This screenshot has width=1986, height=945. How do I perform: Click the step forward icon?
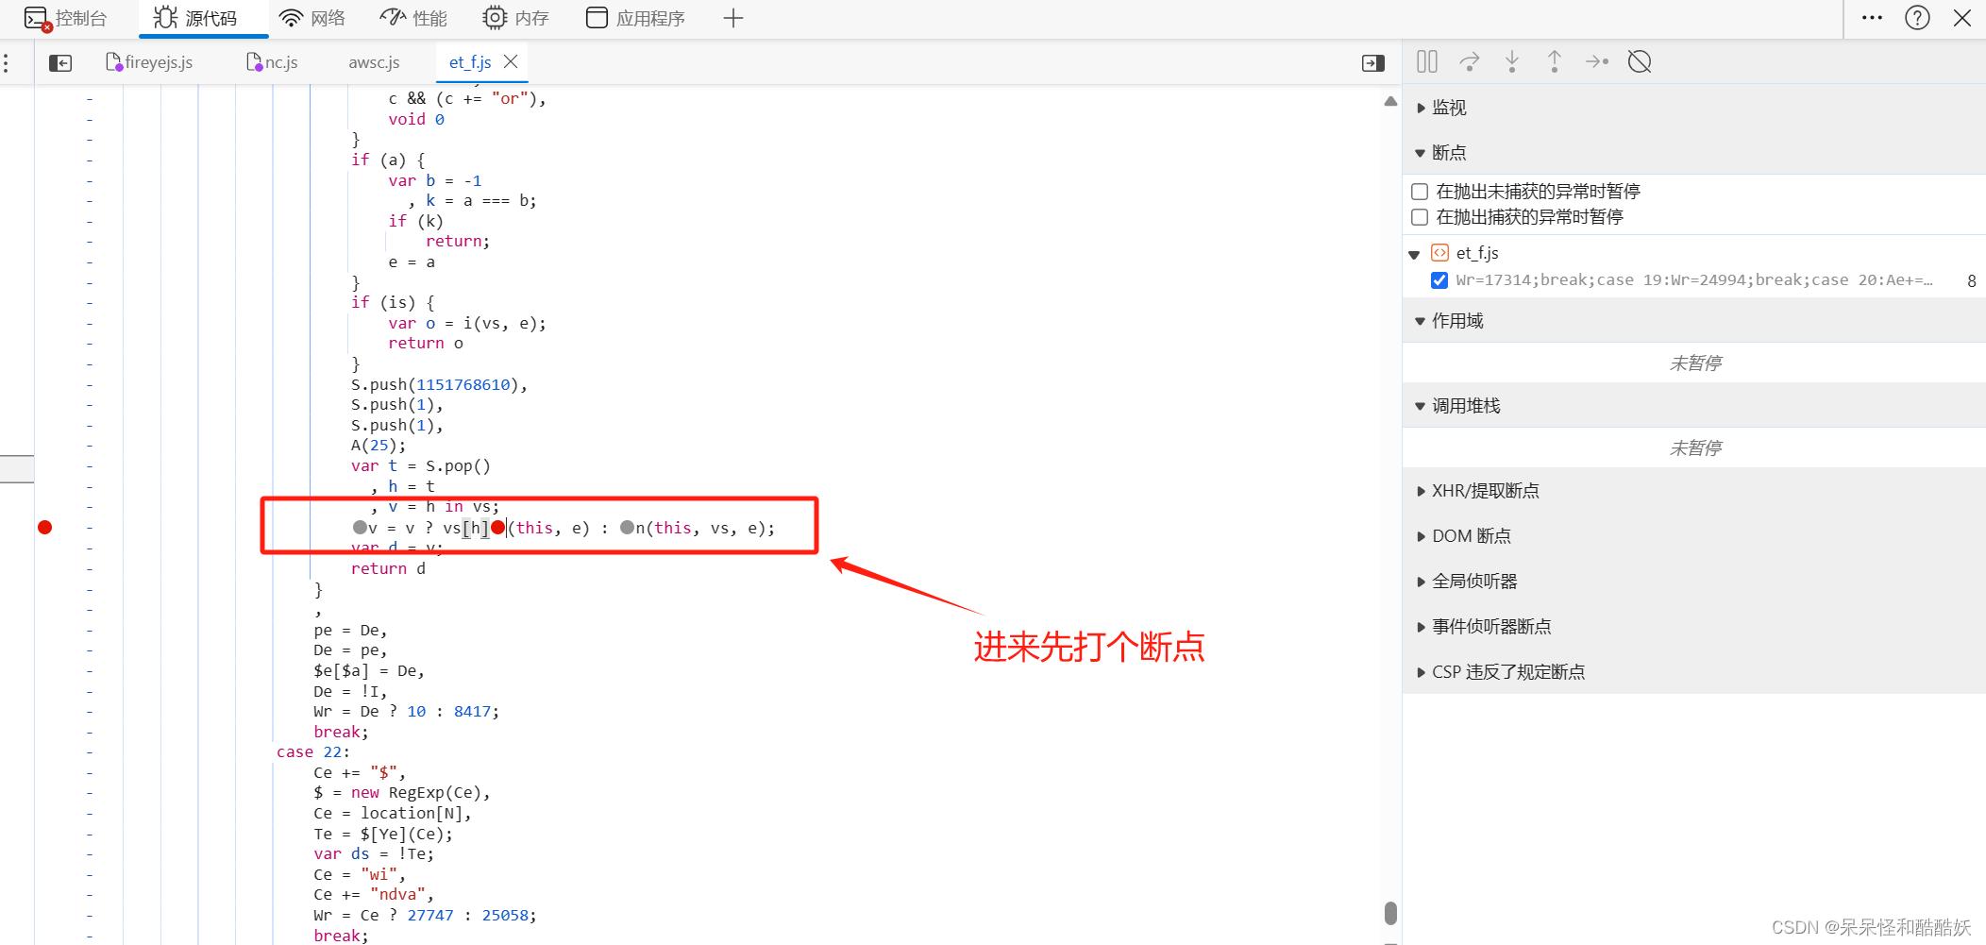[x=1597, y=62]
